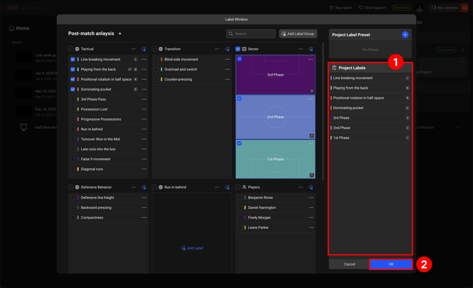Click the user profile avatar in top bar
Screen dimensions: 473x288
(x=419, y=8)
